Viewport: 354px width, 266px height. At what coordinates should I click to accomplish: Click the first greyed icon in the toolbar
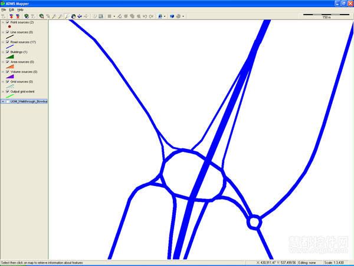pyautogui.click(x=3, y=16)
